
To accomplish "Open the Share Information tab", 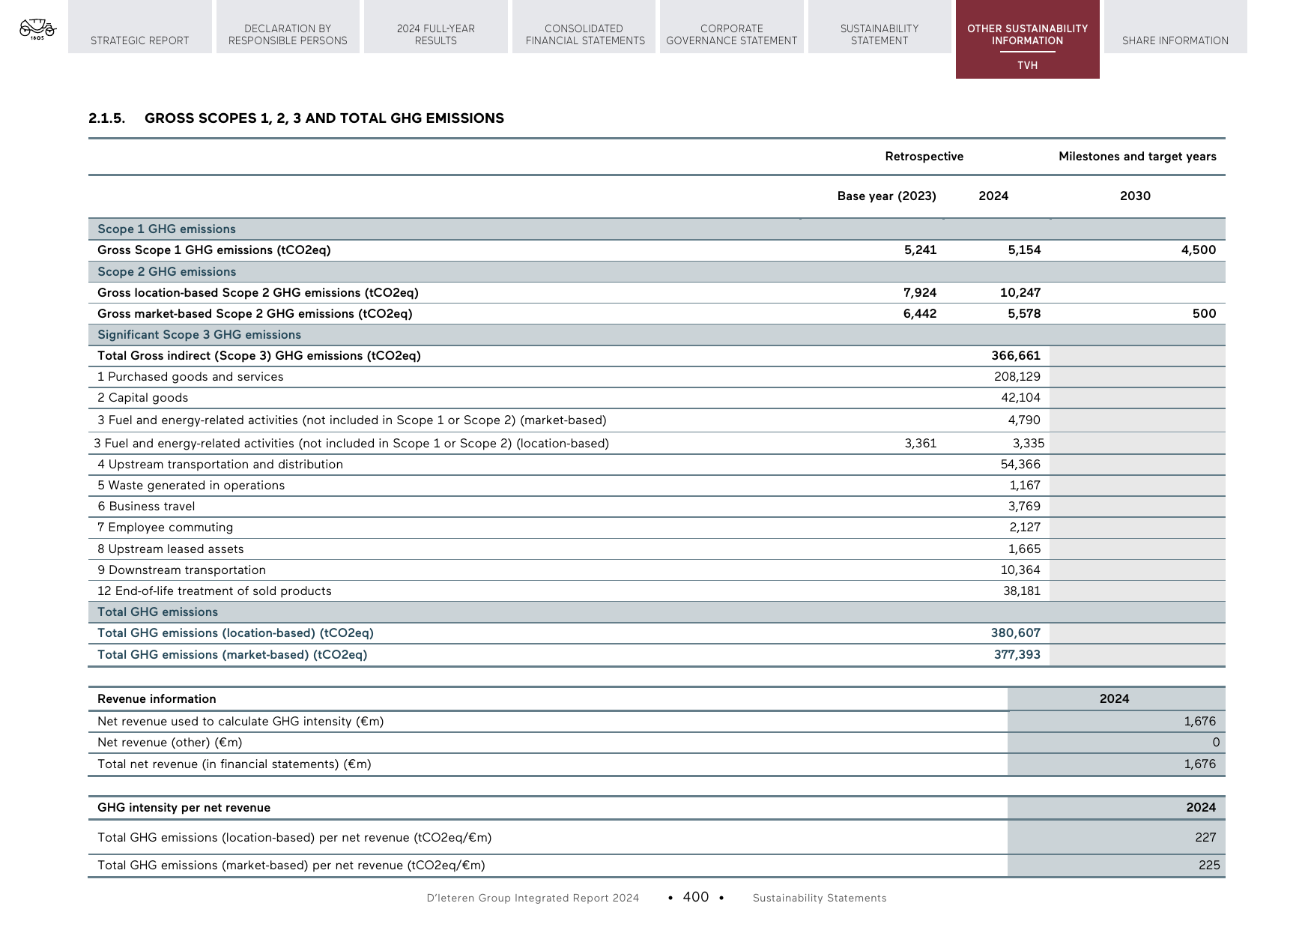I will [1175, 27].
